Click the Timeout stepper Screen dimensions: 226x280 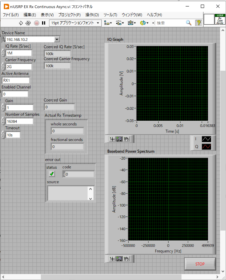(3, 135)
